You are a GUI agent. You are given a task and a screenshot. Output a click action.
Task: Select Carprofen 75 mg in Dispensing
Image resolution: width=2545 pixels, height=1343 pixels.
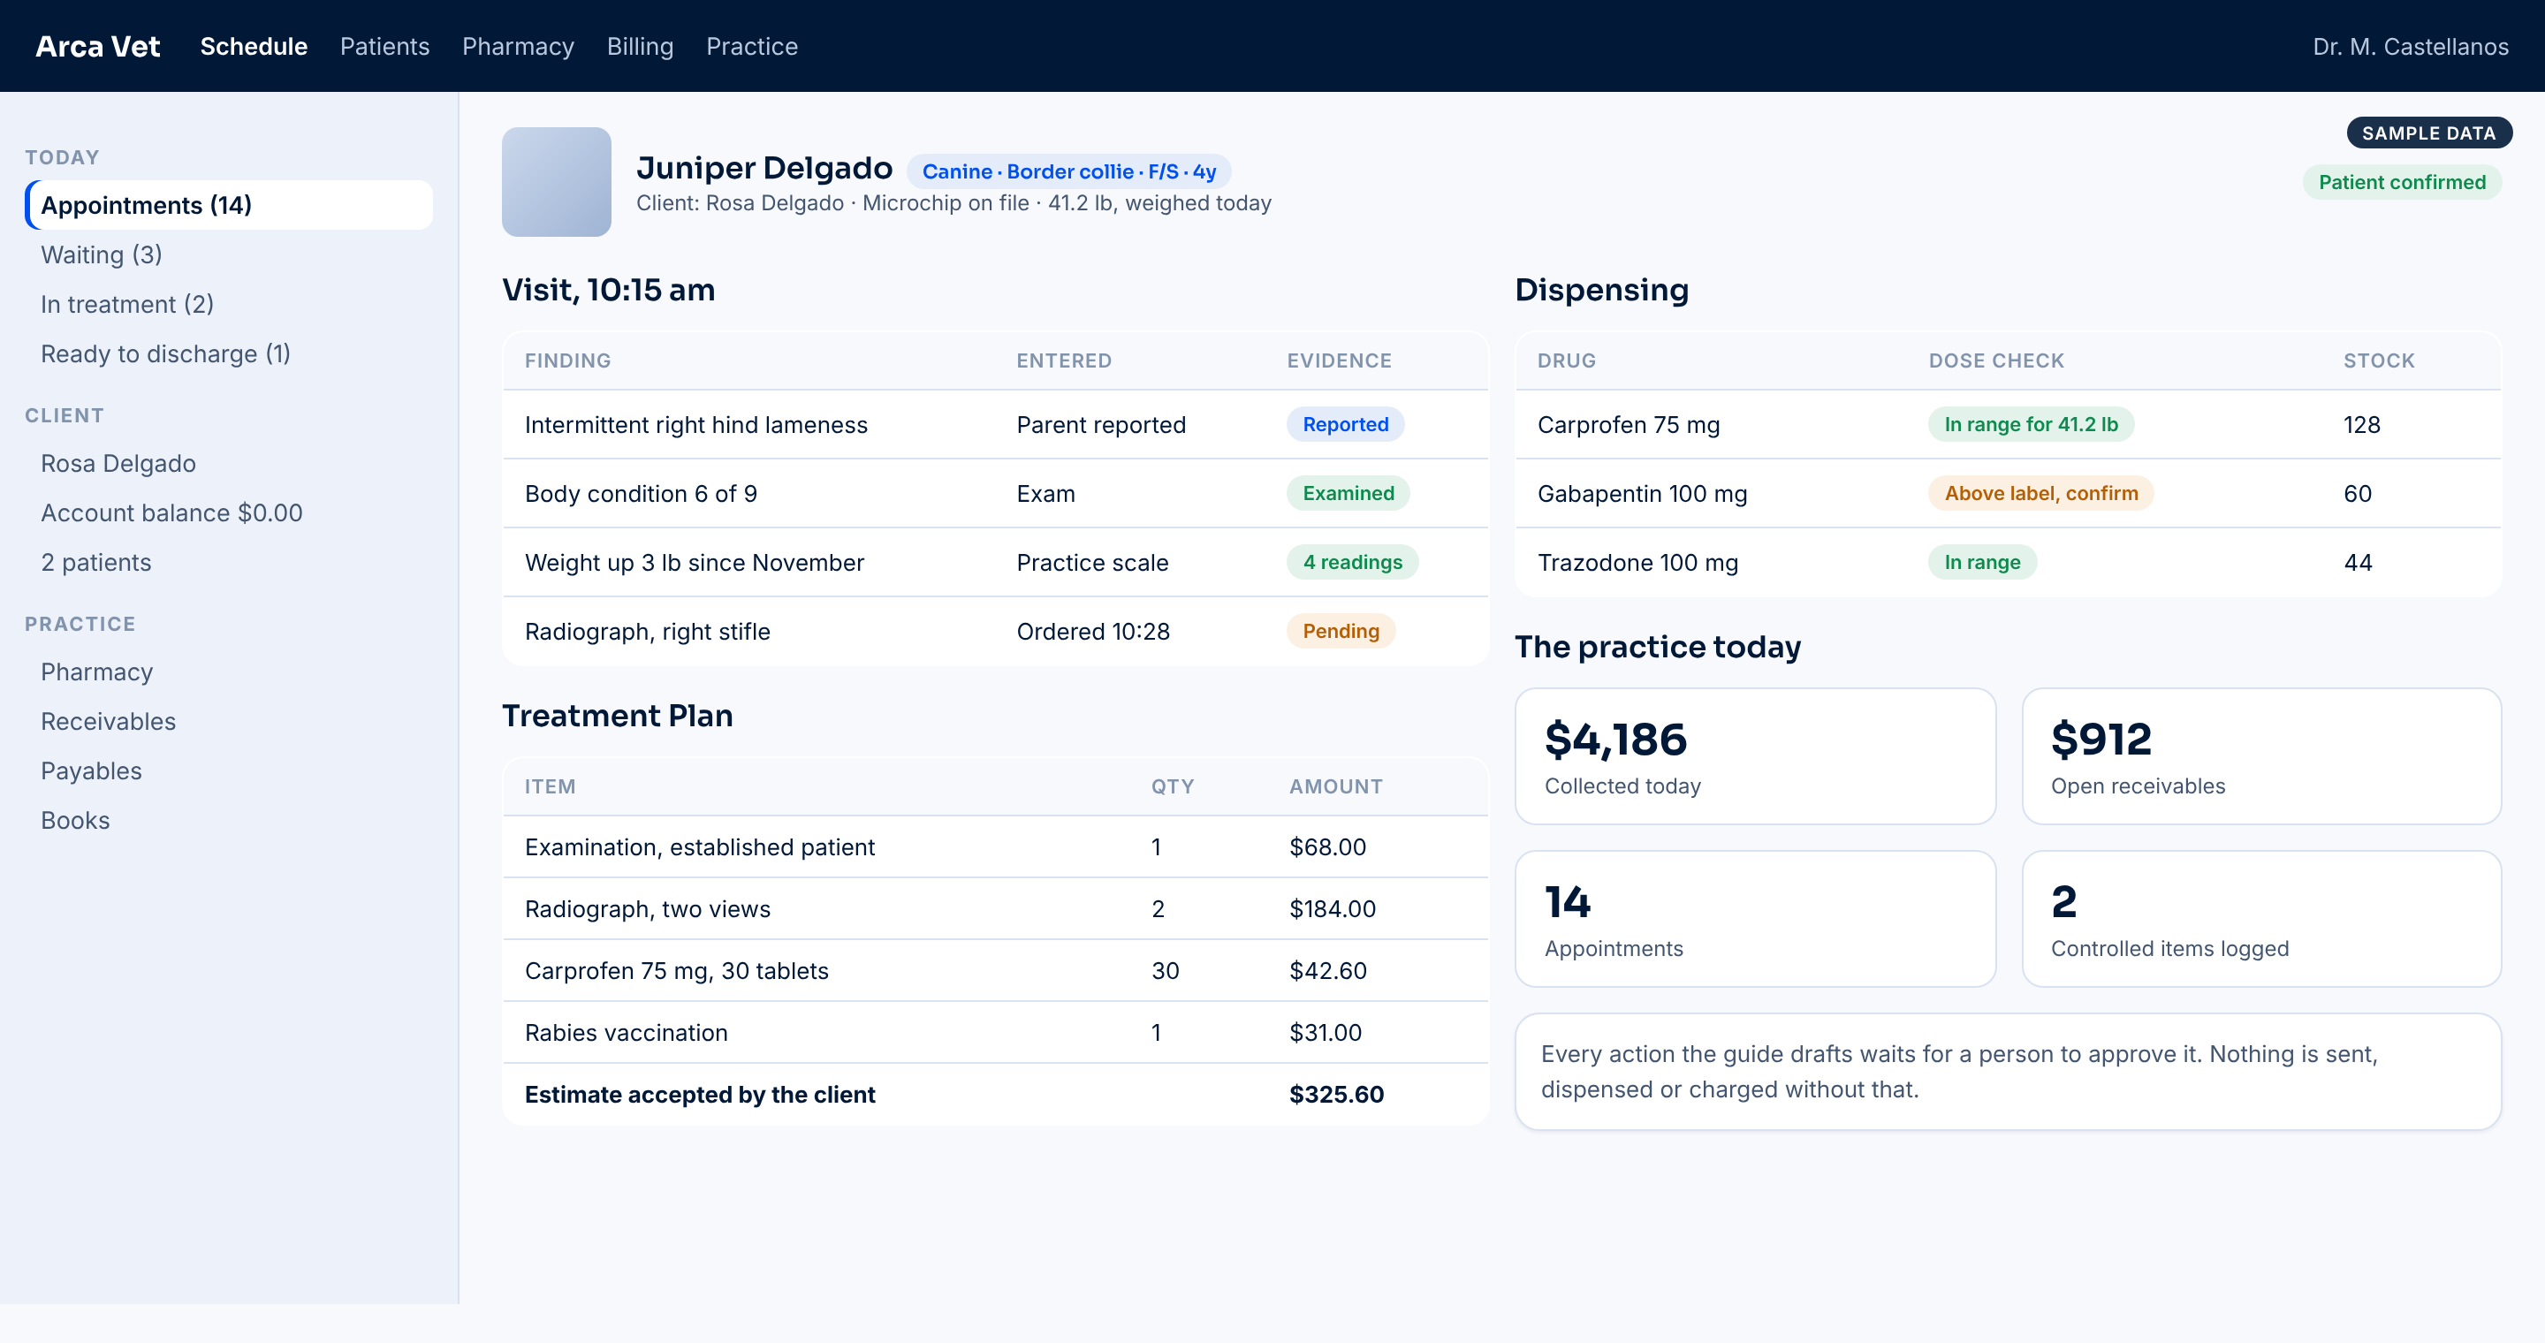click(x=2008, y=425)
